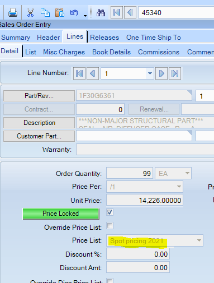This screenshot has width=214, height=283.
Task: Open the Misc Charges sub-tab
Action: (64, 52)
